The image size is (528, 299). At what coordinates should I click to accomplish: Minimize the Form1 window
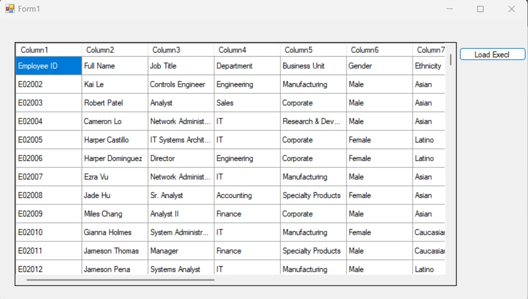pyautogui.click(x=450, y=9)
